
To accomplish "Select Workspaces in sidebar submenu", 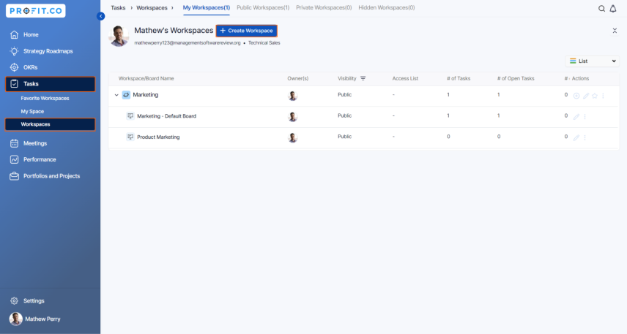I will coord(50,124).
